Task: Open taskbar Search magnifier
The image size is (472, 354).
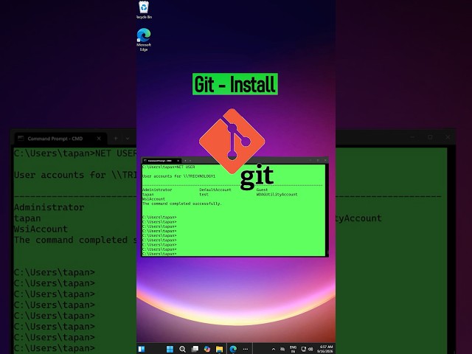Action: point(182,349)
